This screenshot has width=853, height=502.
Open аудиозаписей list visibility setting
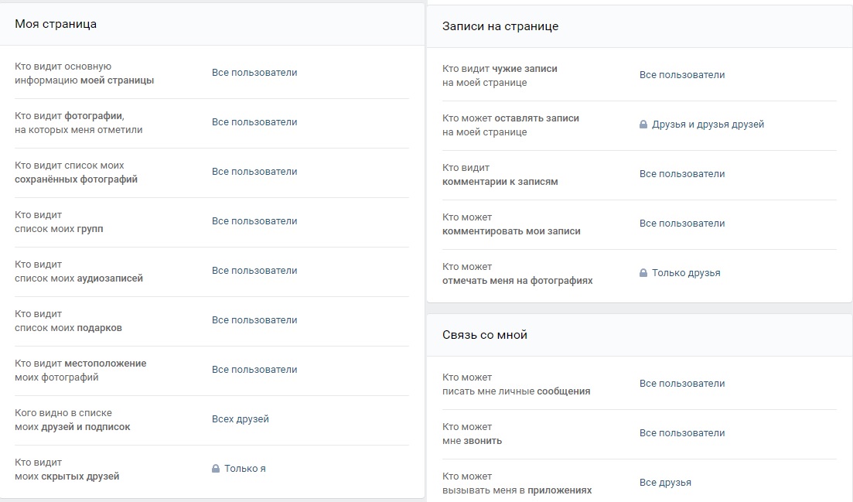(254, 271)
